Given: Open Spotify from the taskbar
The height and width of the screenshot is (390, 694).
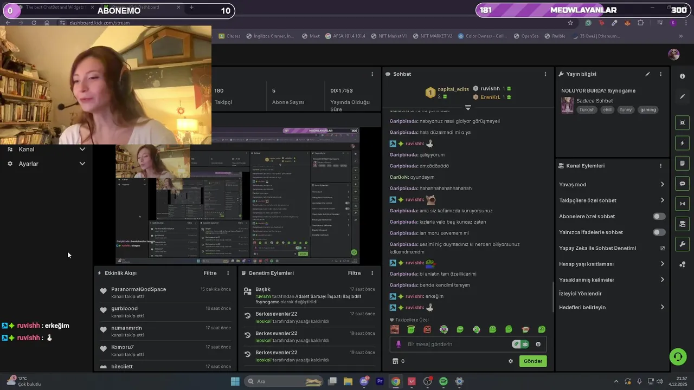Looking at the screenshot, I should tap(444, 381).
